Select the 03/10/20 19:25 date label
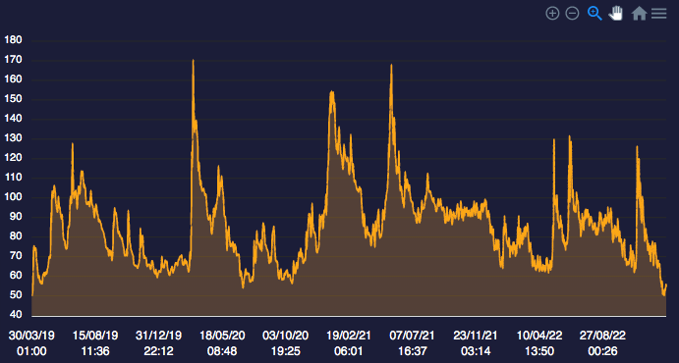The width and height of the screenshot is (679, 363). [285, 343]
